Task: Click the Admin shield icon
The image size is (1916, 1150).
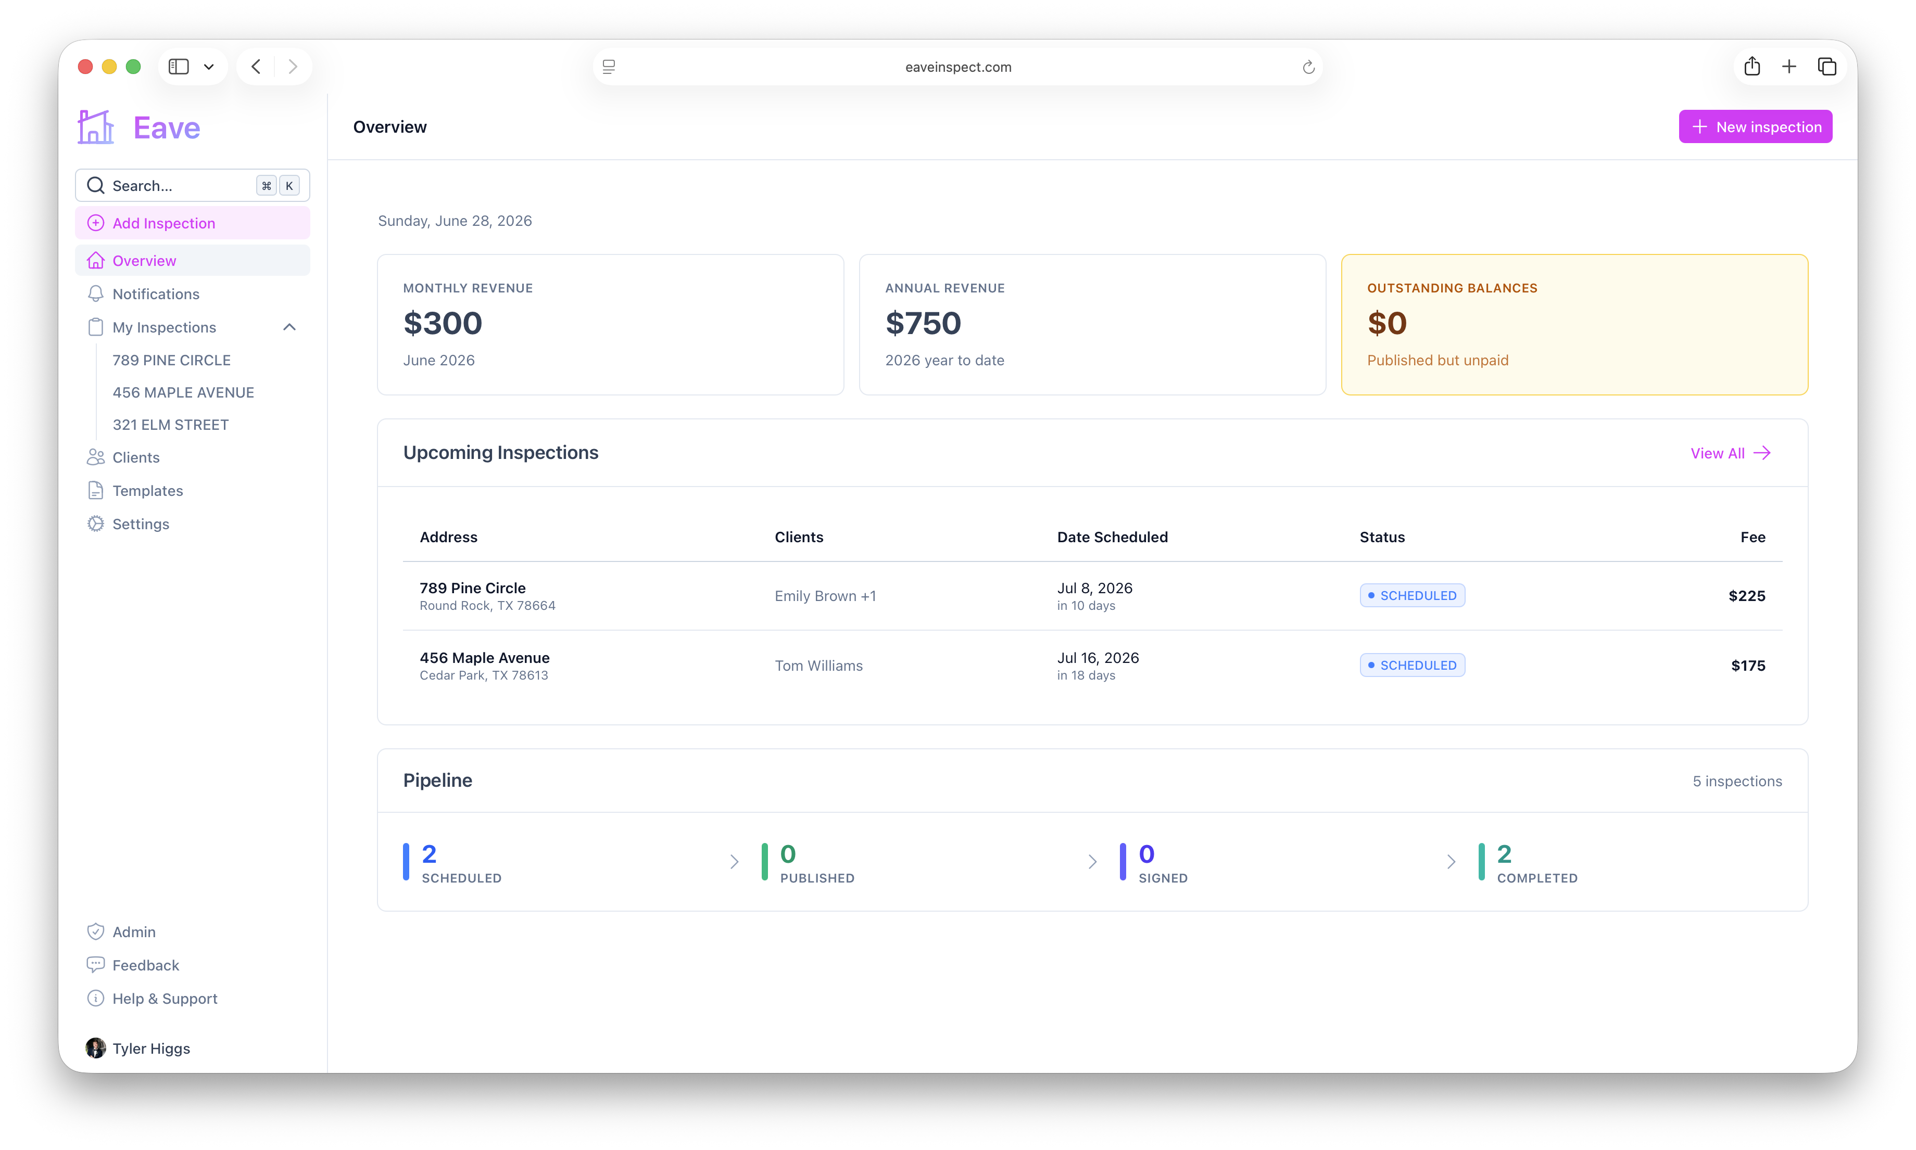Action: point(95,931)
